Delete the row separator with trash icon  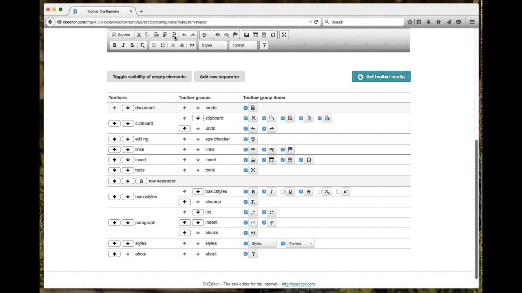click(141, 181)
